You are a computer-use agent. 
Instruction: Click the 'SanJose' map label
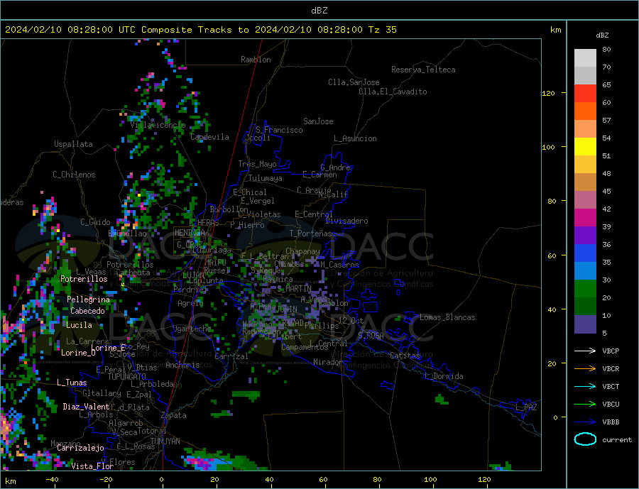coord(318,121)
